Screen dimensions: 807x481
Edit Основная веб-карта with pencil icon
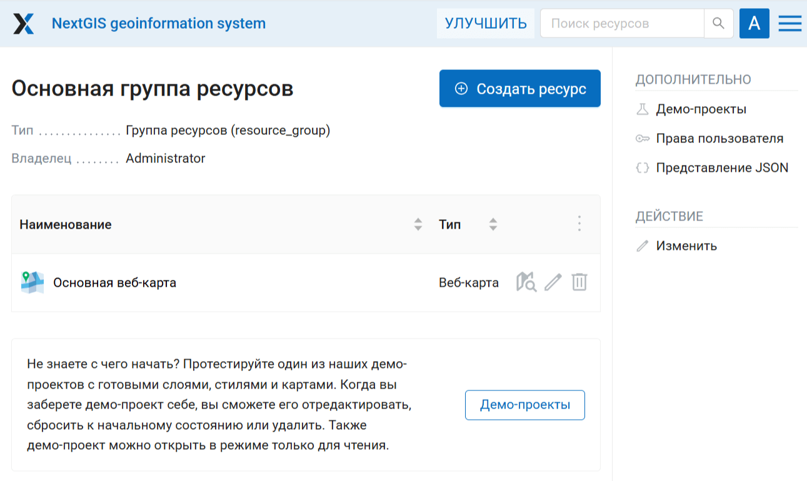tap(553, 282)
